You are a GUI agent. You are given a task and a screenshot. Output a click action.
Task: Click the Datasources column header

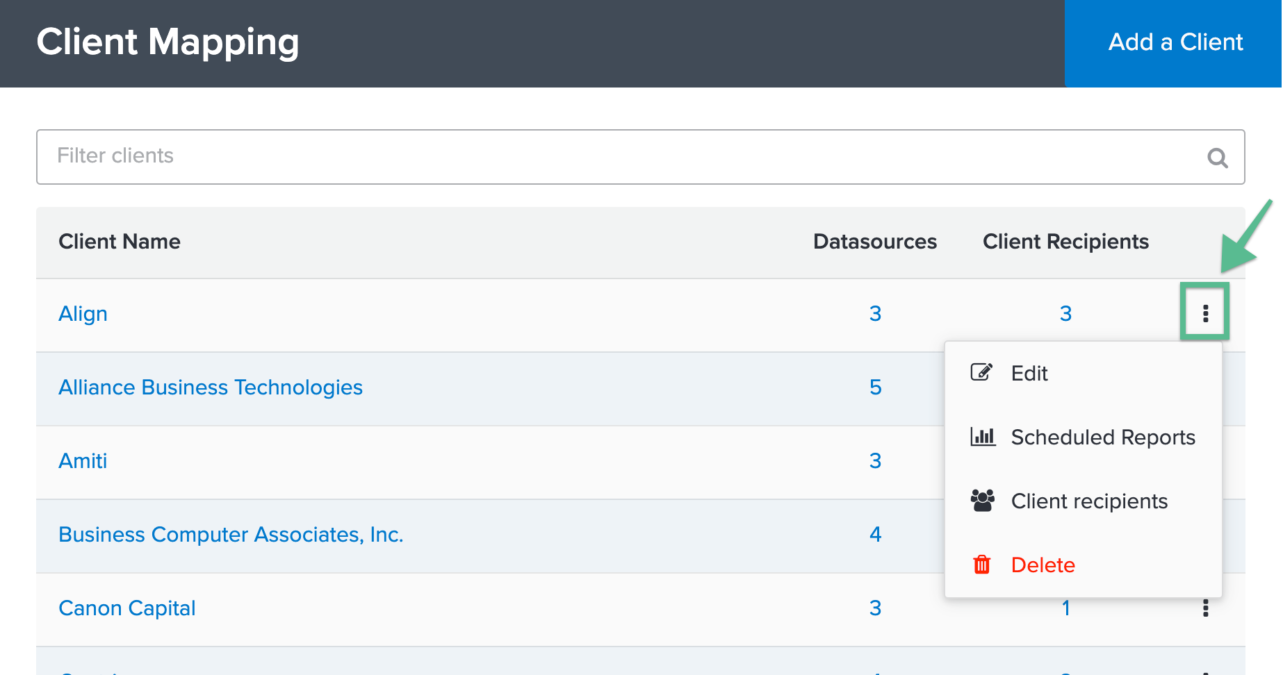[875, 242]
